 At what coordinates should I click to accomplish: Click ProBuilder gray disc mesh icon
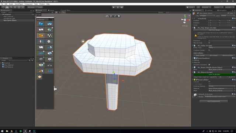coord(41,59)
